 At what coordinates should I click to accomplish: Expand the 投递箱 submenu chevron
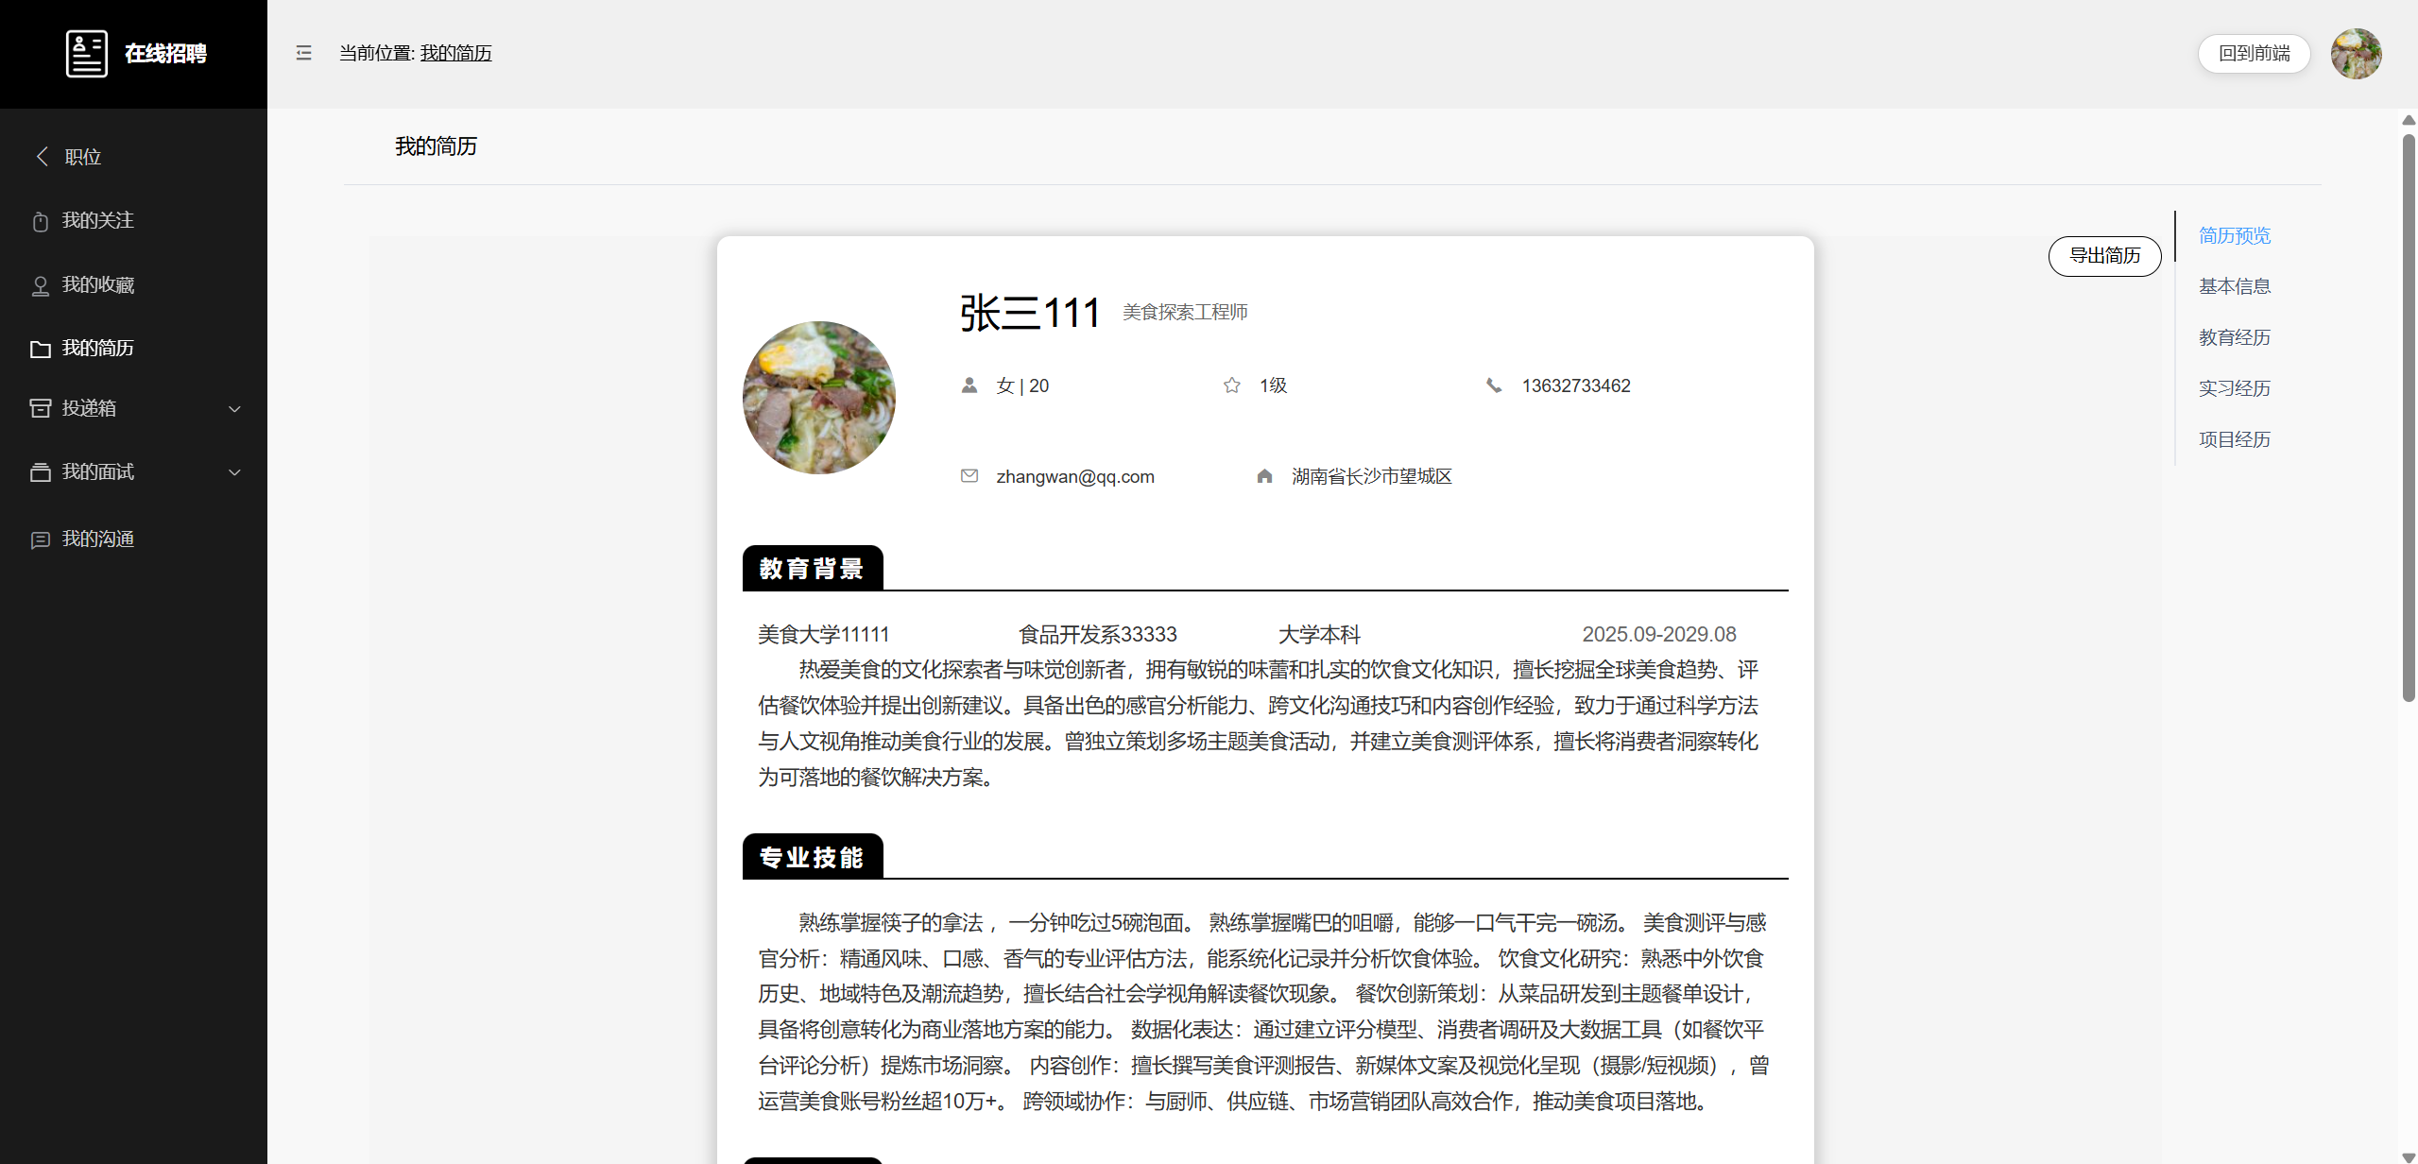point(234,409)
